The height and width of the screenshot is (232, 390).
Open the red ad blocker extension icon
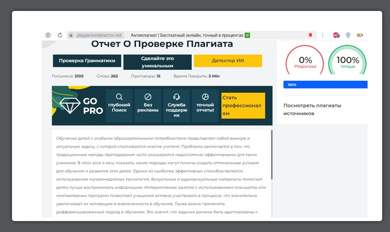click(x=336, y=35)
